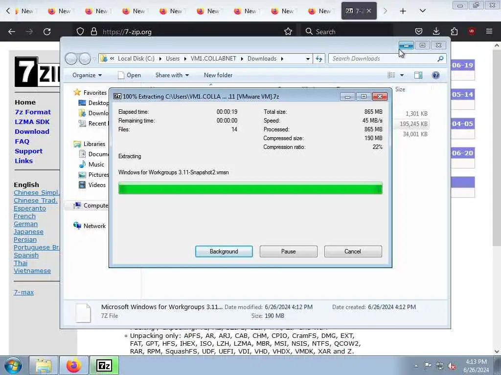This screenshot has width=501, height=375.
Task: Select Music library
Action: pyautogui.click(x=96, y=165)
